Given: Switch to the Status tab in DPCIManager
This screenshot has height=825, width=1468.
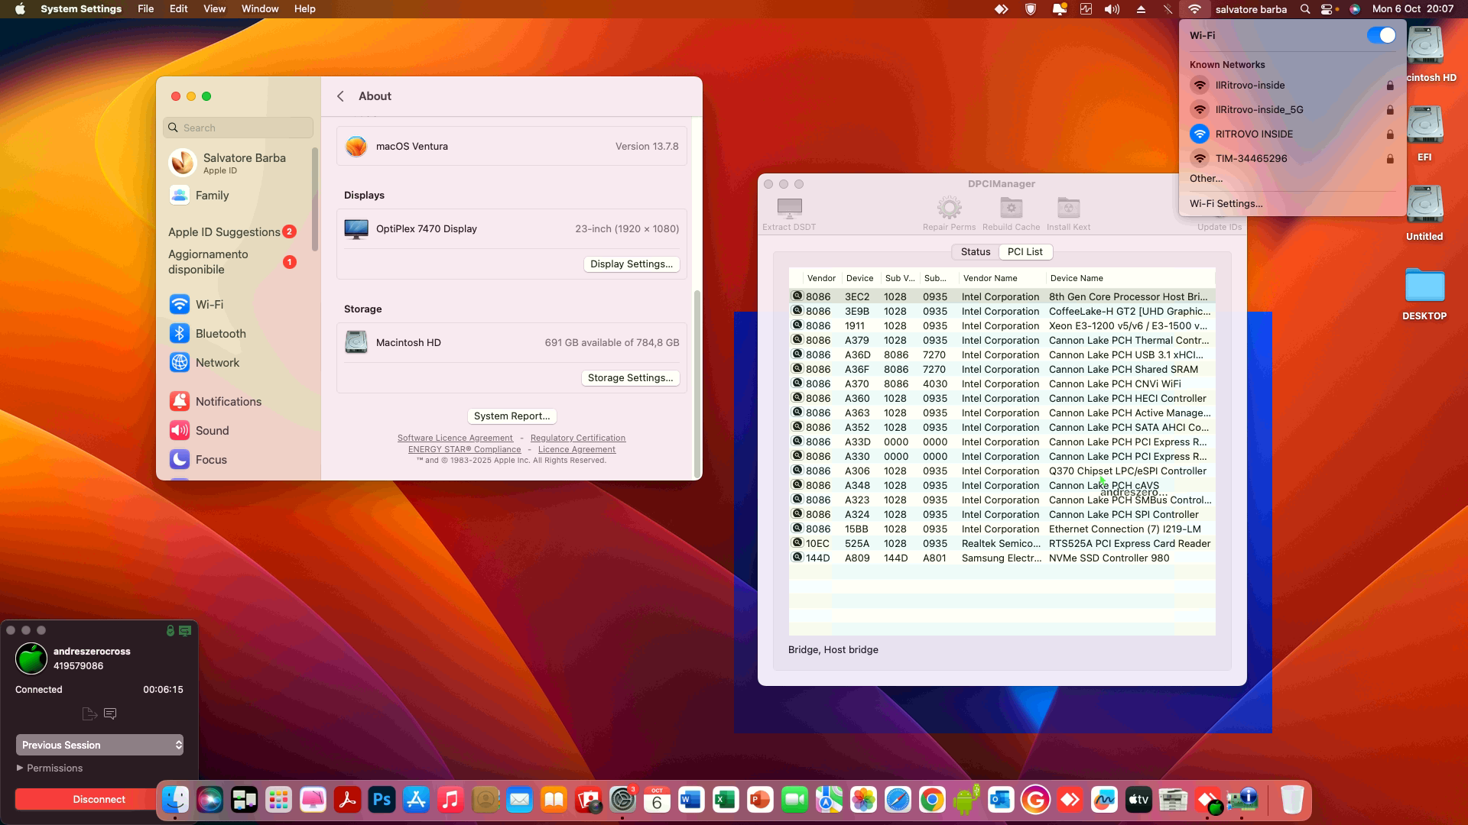Looking at the screenshot, I should (x=975, y=252).
